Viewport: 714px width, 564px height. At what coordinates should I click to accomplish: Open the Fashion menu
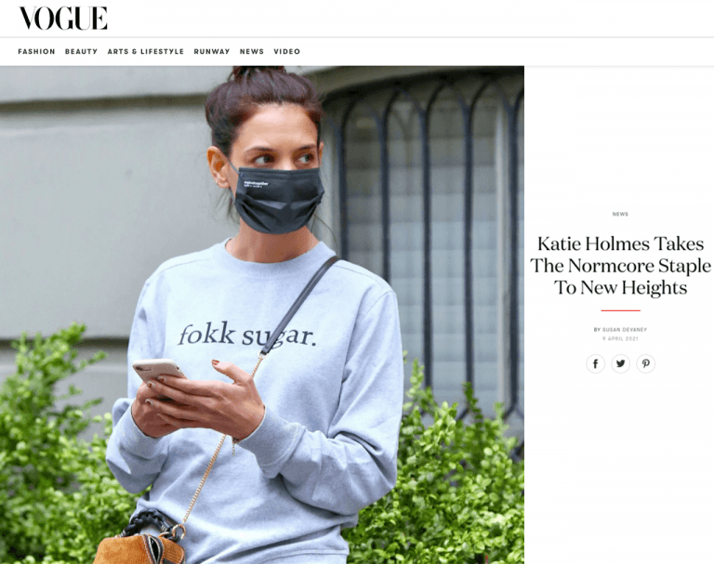(36, 51)
